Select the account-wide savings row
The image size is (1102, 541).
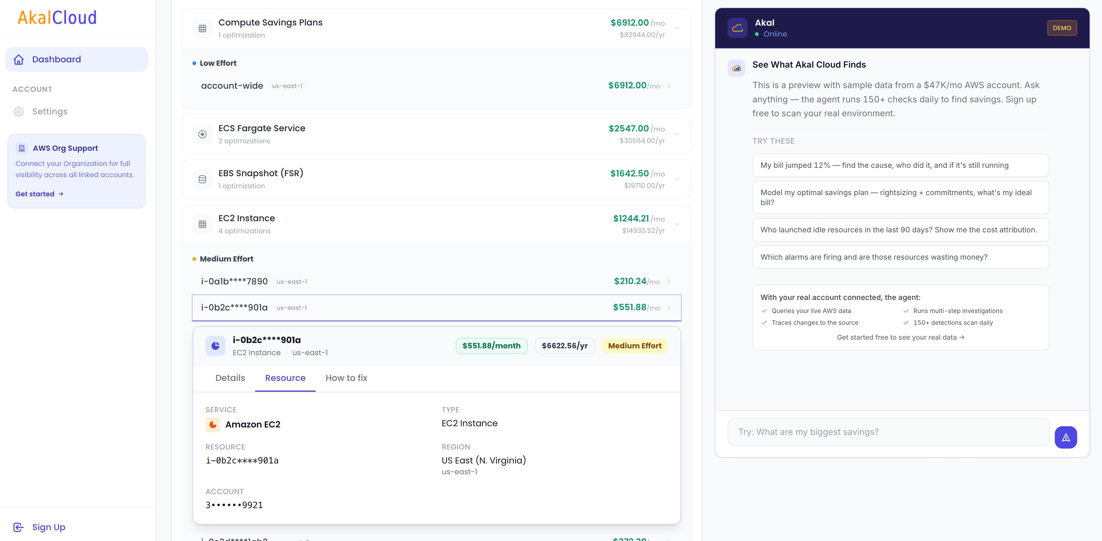[436, 86]
